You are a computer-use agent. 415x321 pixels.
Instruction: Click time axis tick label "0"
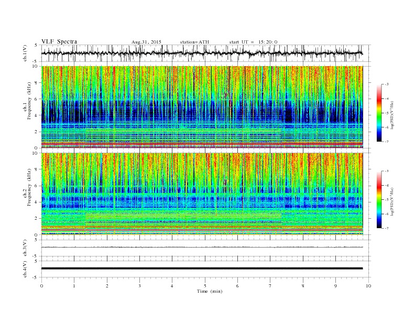coord(41,286)
